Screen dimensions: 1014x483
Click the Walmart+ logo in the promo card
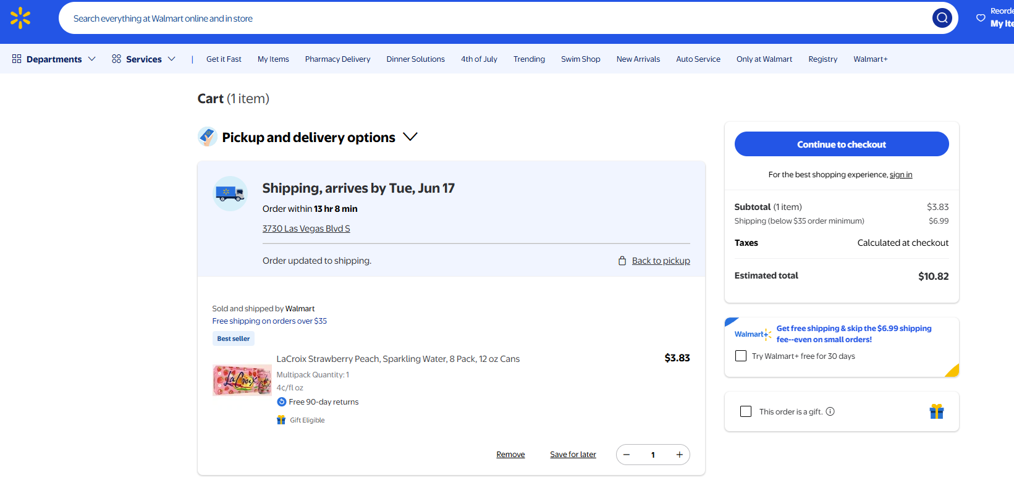click(x=753, y=334)
